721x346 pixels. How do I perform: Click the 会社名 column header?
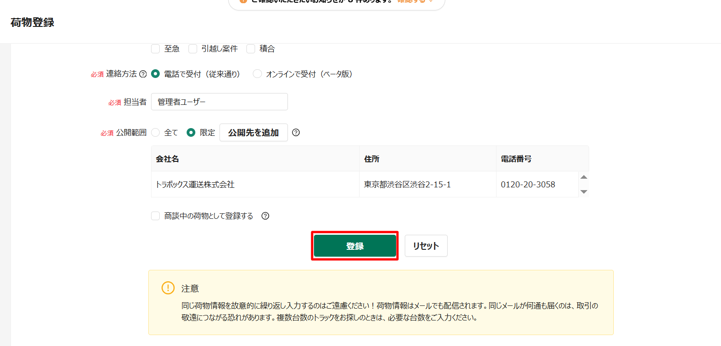(255, 159)
